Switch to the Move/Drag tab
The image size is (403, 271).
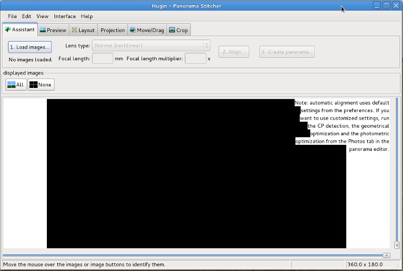147,30
